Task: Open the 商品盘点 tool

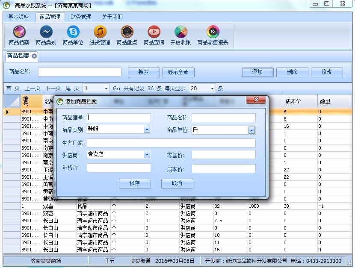Action: (127, 35)
